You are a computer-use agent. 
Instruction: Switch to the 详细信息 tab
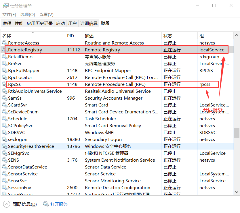click(x=89, y=23)
